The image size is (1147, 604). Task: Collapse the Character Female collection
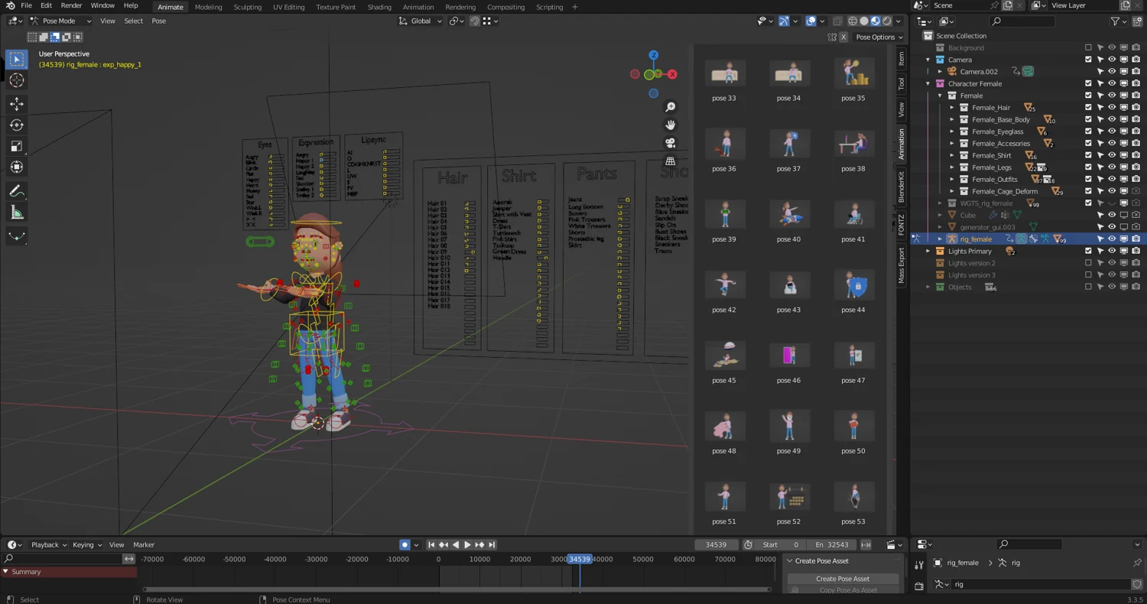pos(928,83)
